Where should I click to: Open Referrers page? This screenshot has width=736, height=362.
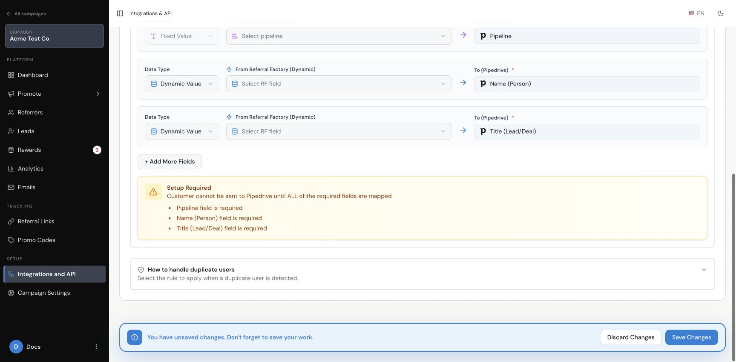[x=55, y=112]
